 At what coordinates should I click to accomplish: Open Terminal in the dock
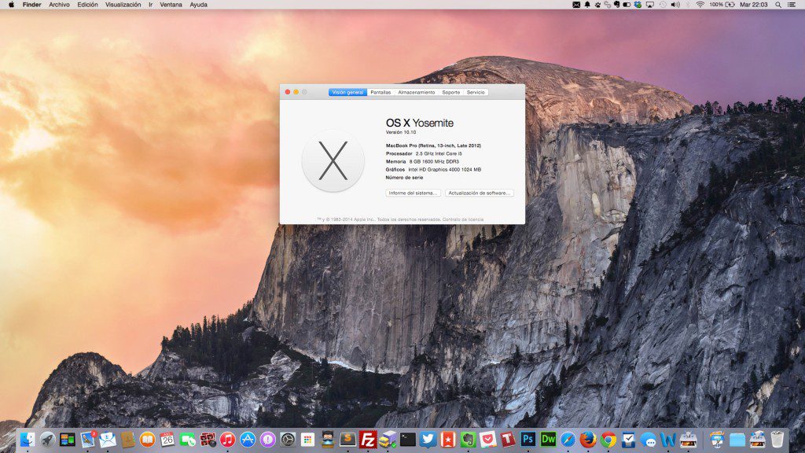[408, 440]
